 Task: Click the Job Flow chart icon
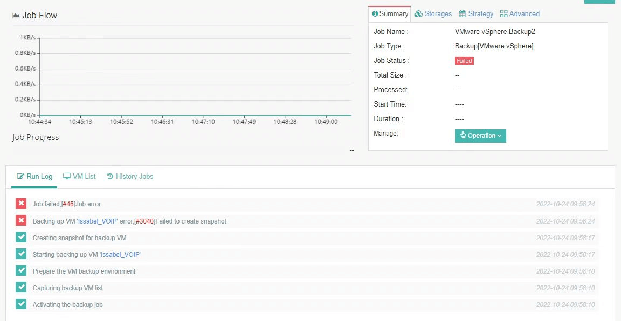(x=16, y=16)
